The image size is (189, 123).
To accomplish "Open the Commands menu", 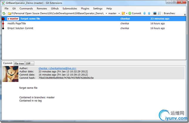I will (x=26, y=8).
